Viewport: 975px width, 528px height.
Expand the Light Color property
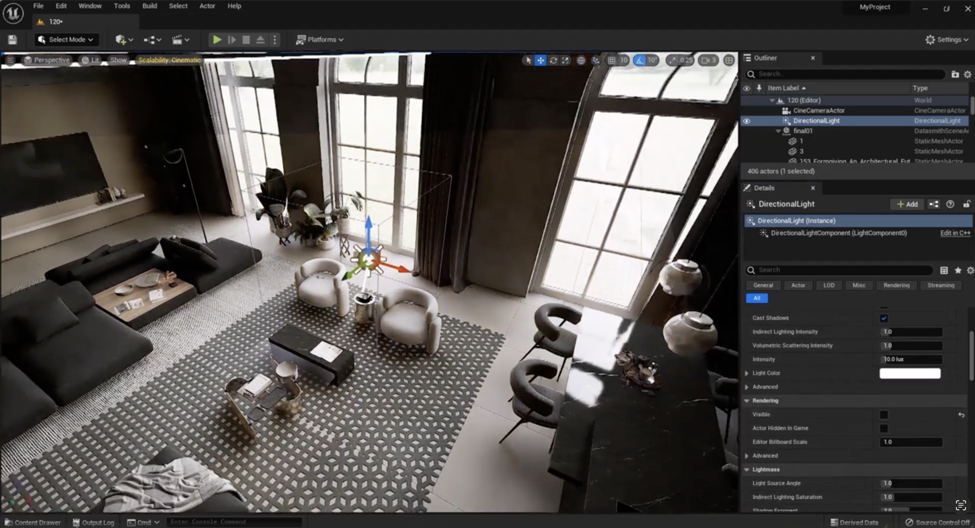(747, 373)
